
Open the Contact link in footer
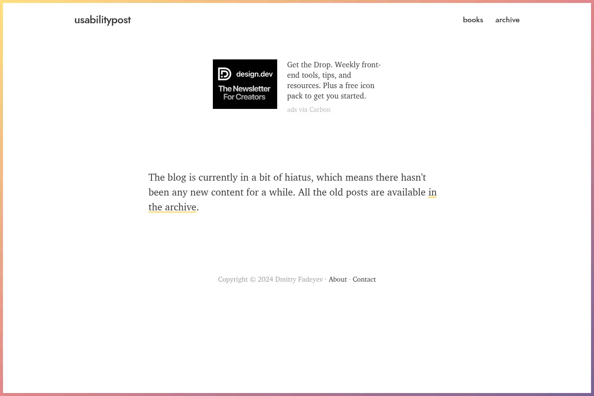(x=364, y=279)
